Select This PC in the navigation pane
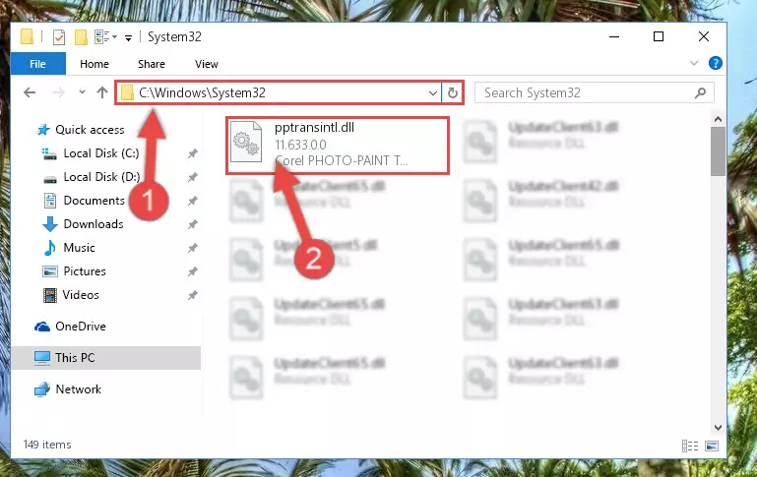The width and height of the screenshot is (757, 477). (x=105, y=358)
